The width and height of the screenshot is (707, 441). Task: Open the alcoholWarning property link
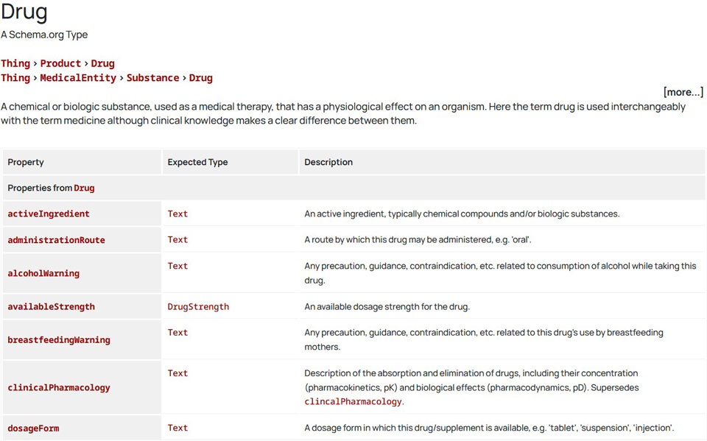43,273
